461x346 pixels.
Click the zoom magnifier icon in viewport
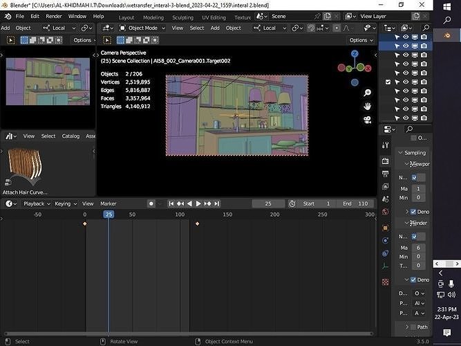coord(368,93)
